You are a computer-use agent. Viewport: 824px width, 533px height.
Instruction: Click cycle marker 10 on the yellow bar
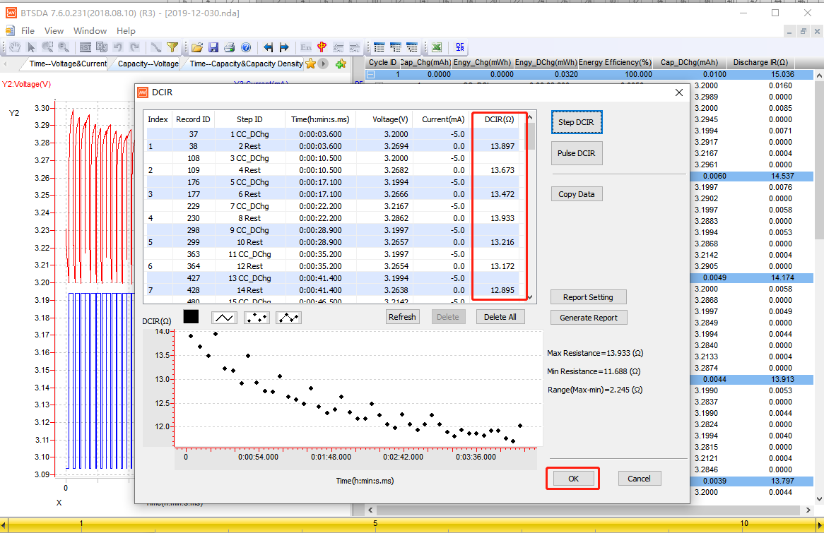744,524
